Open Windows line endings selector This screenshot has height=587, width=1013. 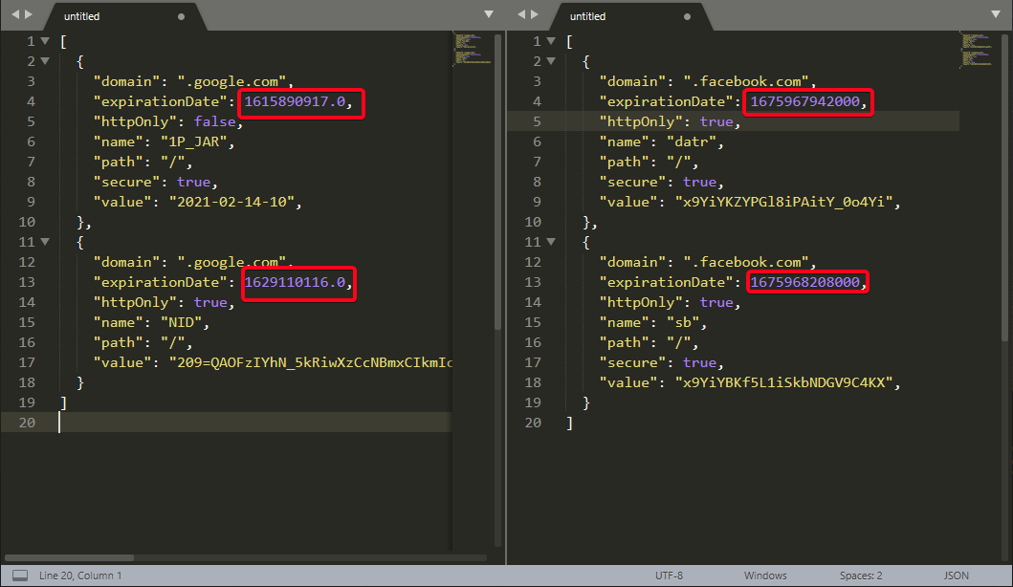(x=765, y=576)
